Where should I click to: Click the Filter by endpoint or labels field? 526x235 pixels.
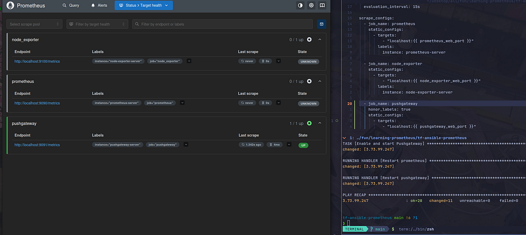click(x=222, y=24)
